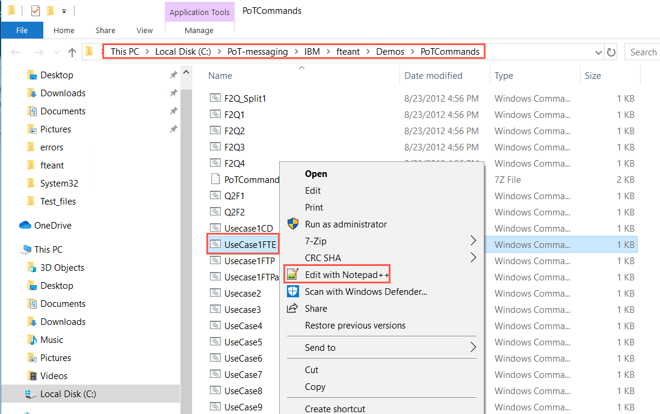
Task: Open the System32 folder in sidebar
Action: (x=59, y=184)
